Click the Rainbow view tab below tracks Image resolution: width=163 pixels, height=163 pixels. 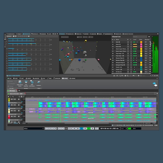(16, 123)
